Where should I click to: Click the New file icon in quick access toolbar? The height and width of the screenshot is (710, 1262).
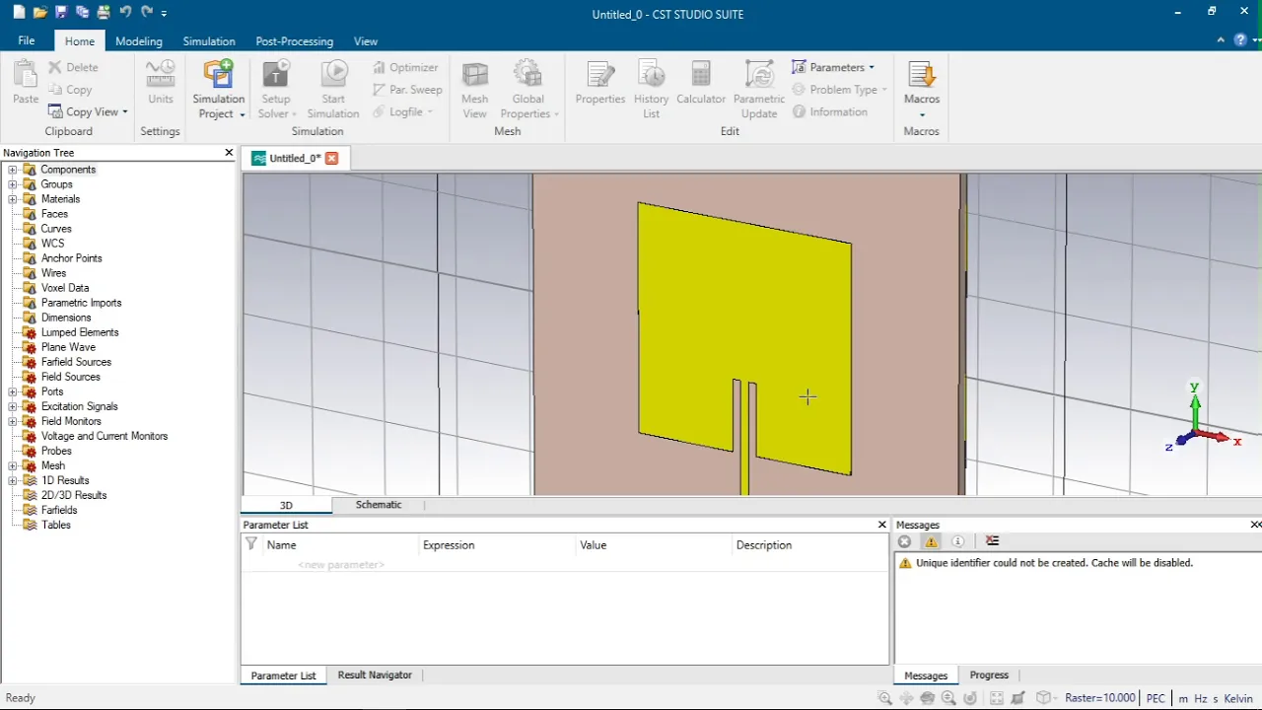[19, 13]
